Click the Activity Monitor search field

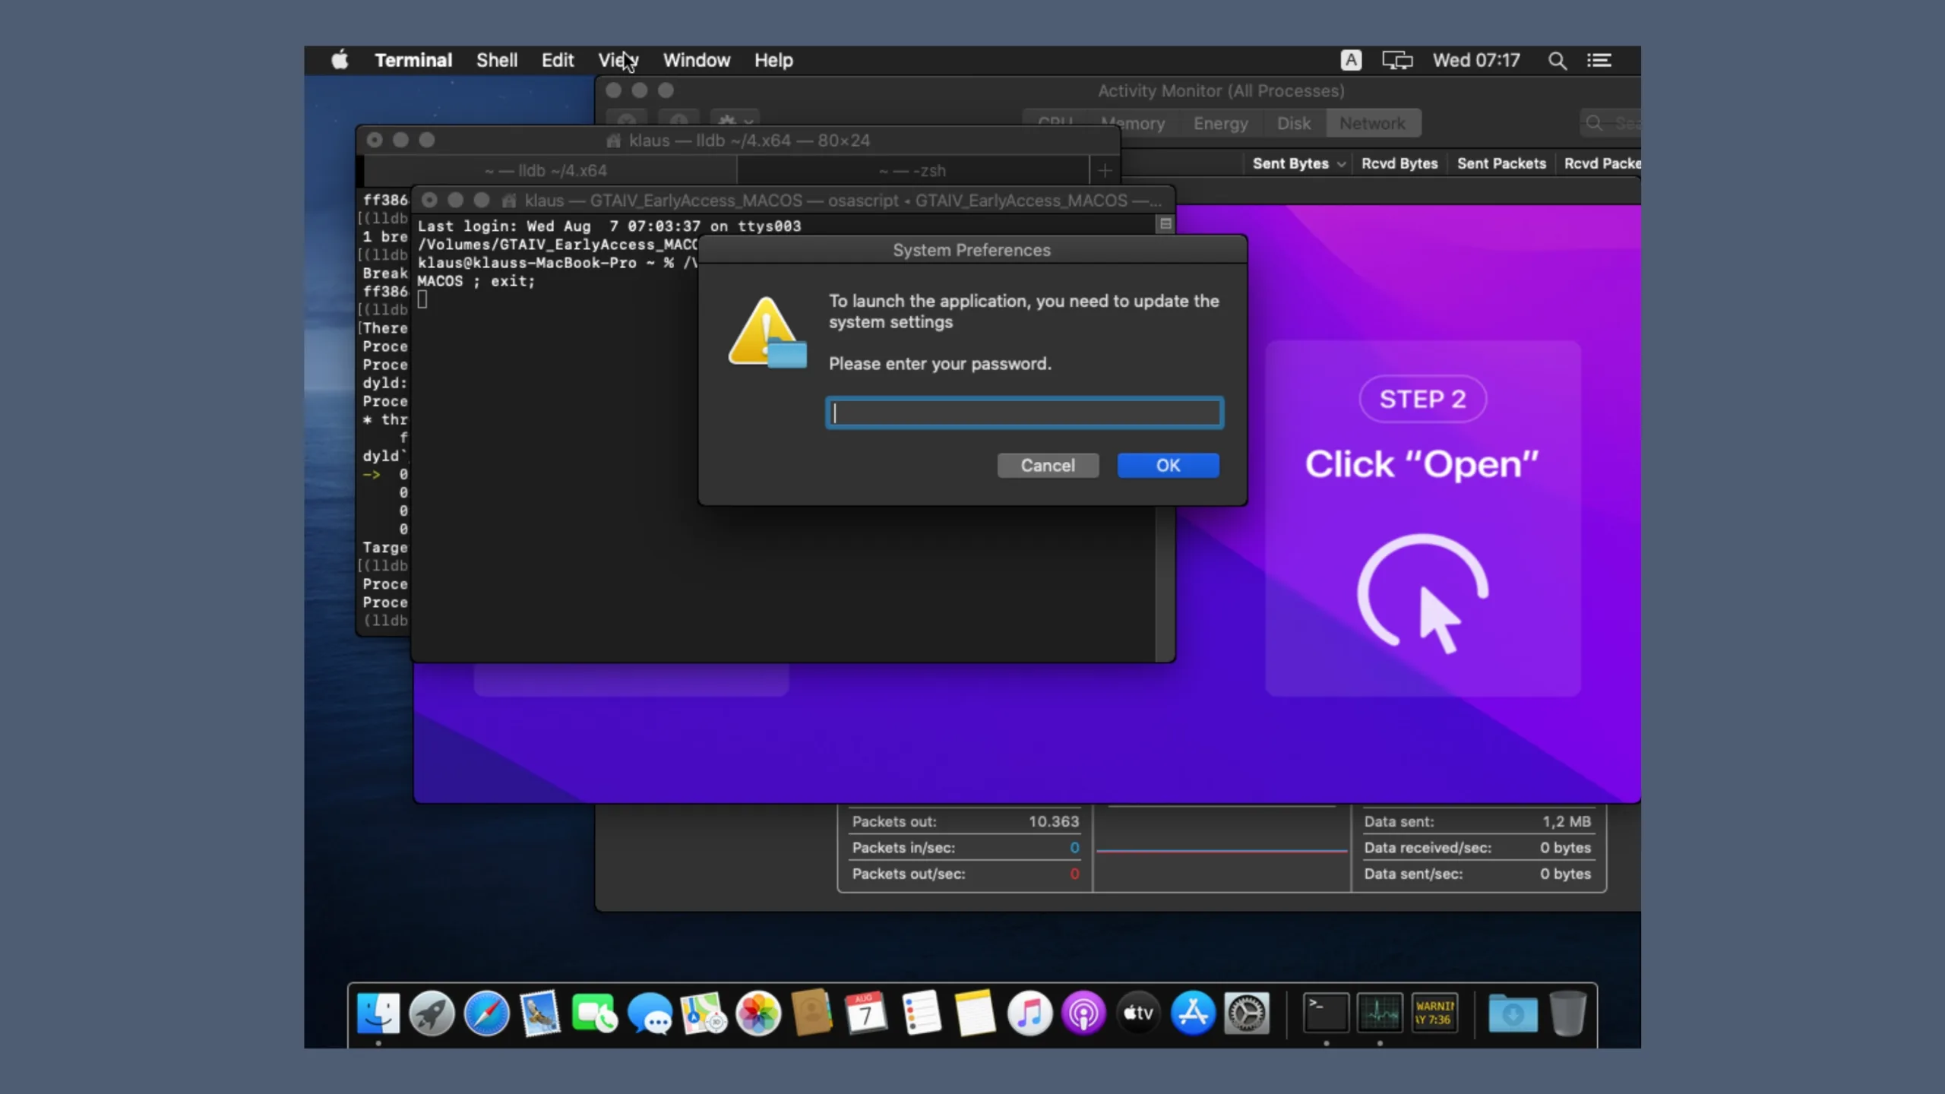click(x=1611, y=123)
